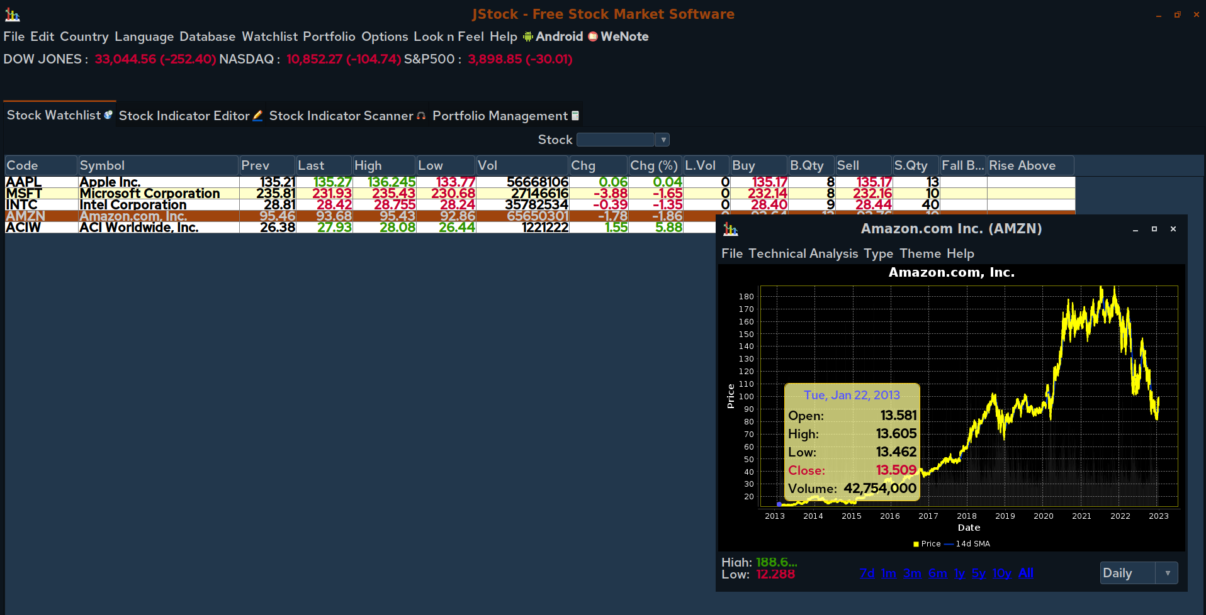This screenshot has height=615, width=1206.
Task: Open the Portfolio menu
Action: (329, 36)
